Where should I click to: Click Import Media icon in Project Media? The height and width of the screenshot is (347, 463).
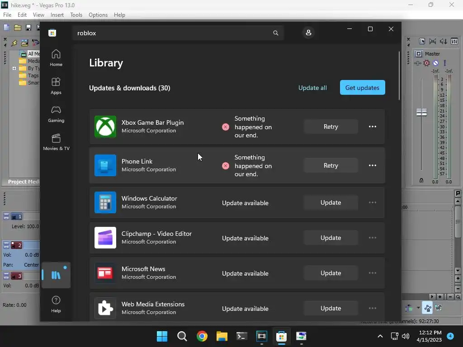click(x=24, y=43)
